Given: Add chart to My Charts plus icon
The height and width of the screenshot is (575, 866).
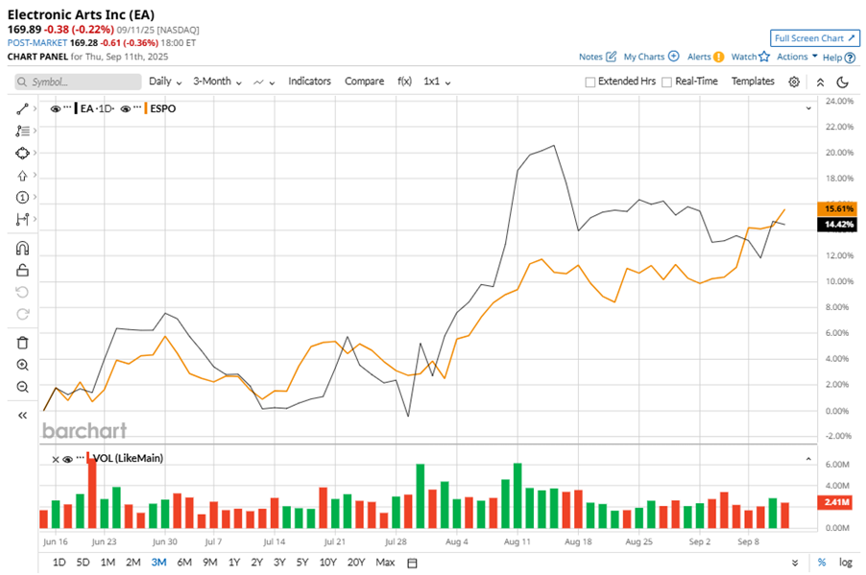Looking at the screenshot, I should pos(673,56).
